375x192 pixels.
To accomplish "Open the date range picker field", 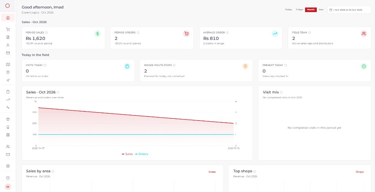I will (349, 10).
